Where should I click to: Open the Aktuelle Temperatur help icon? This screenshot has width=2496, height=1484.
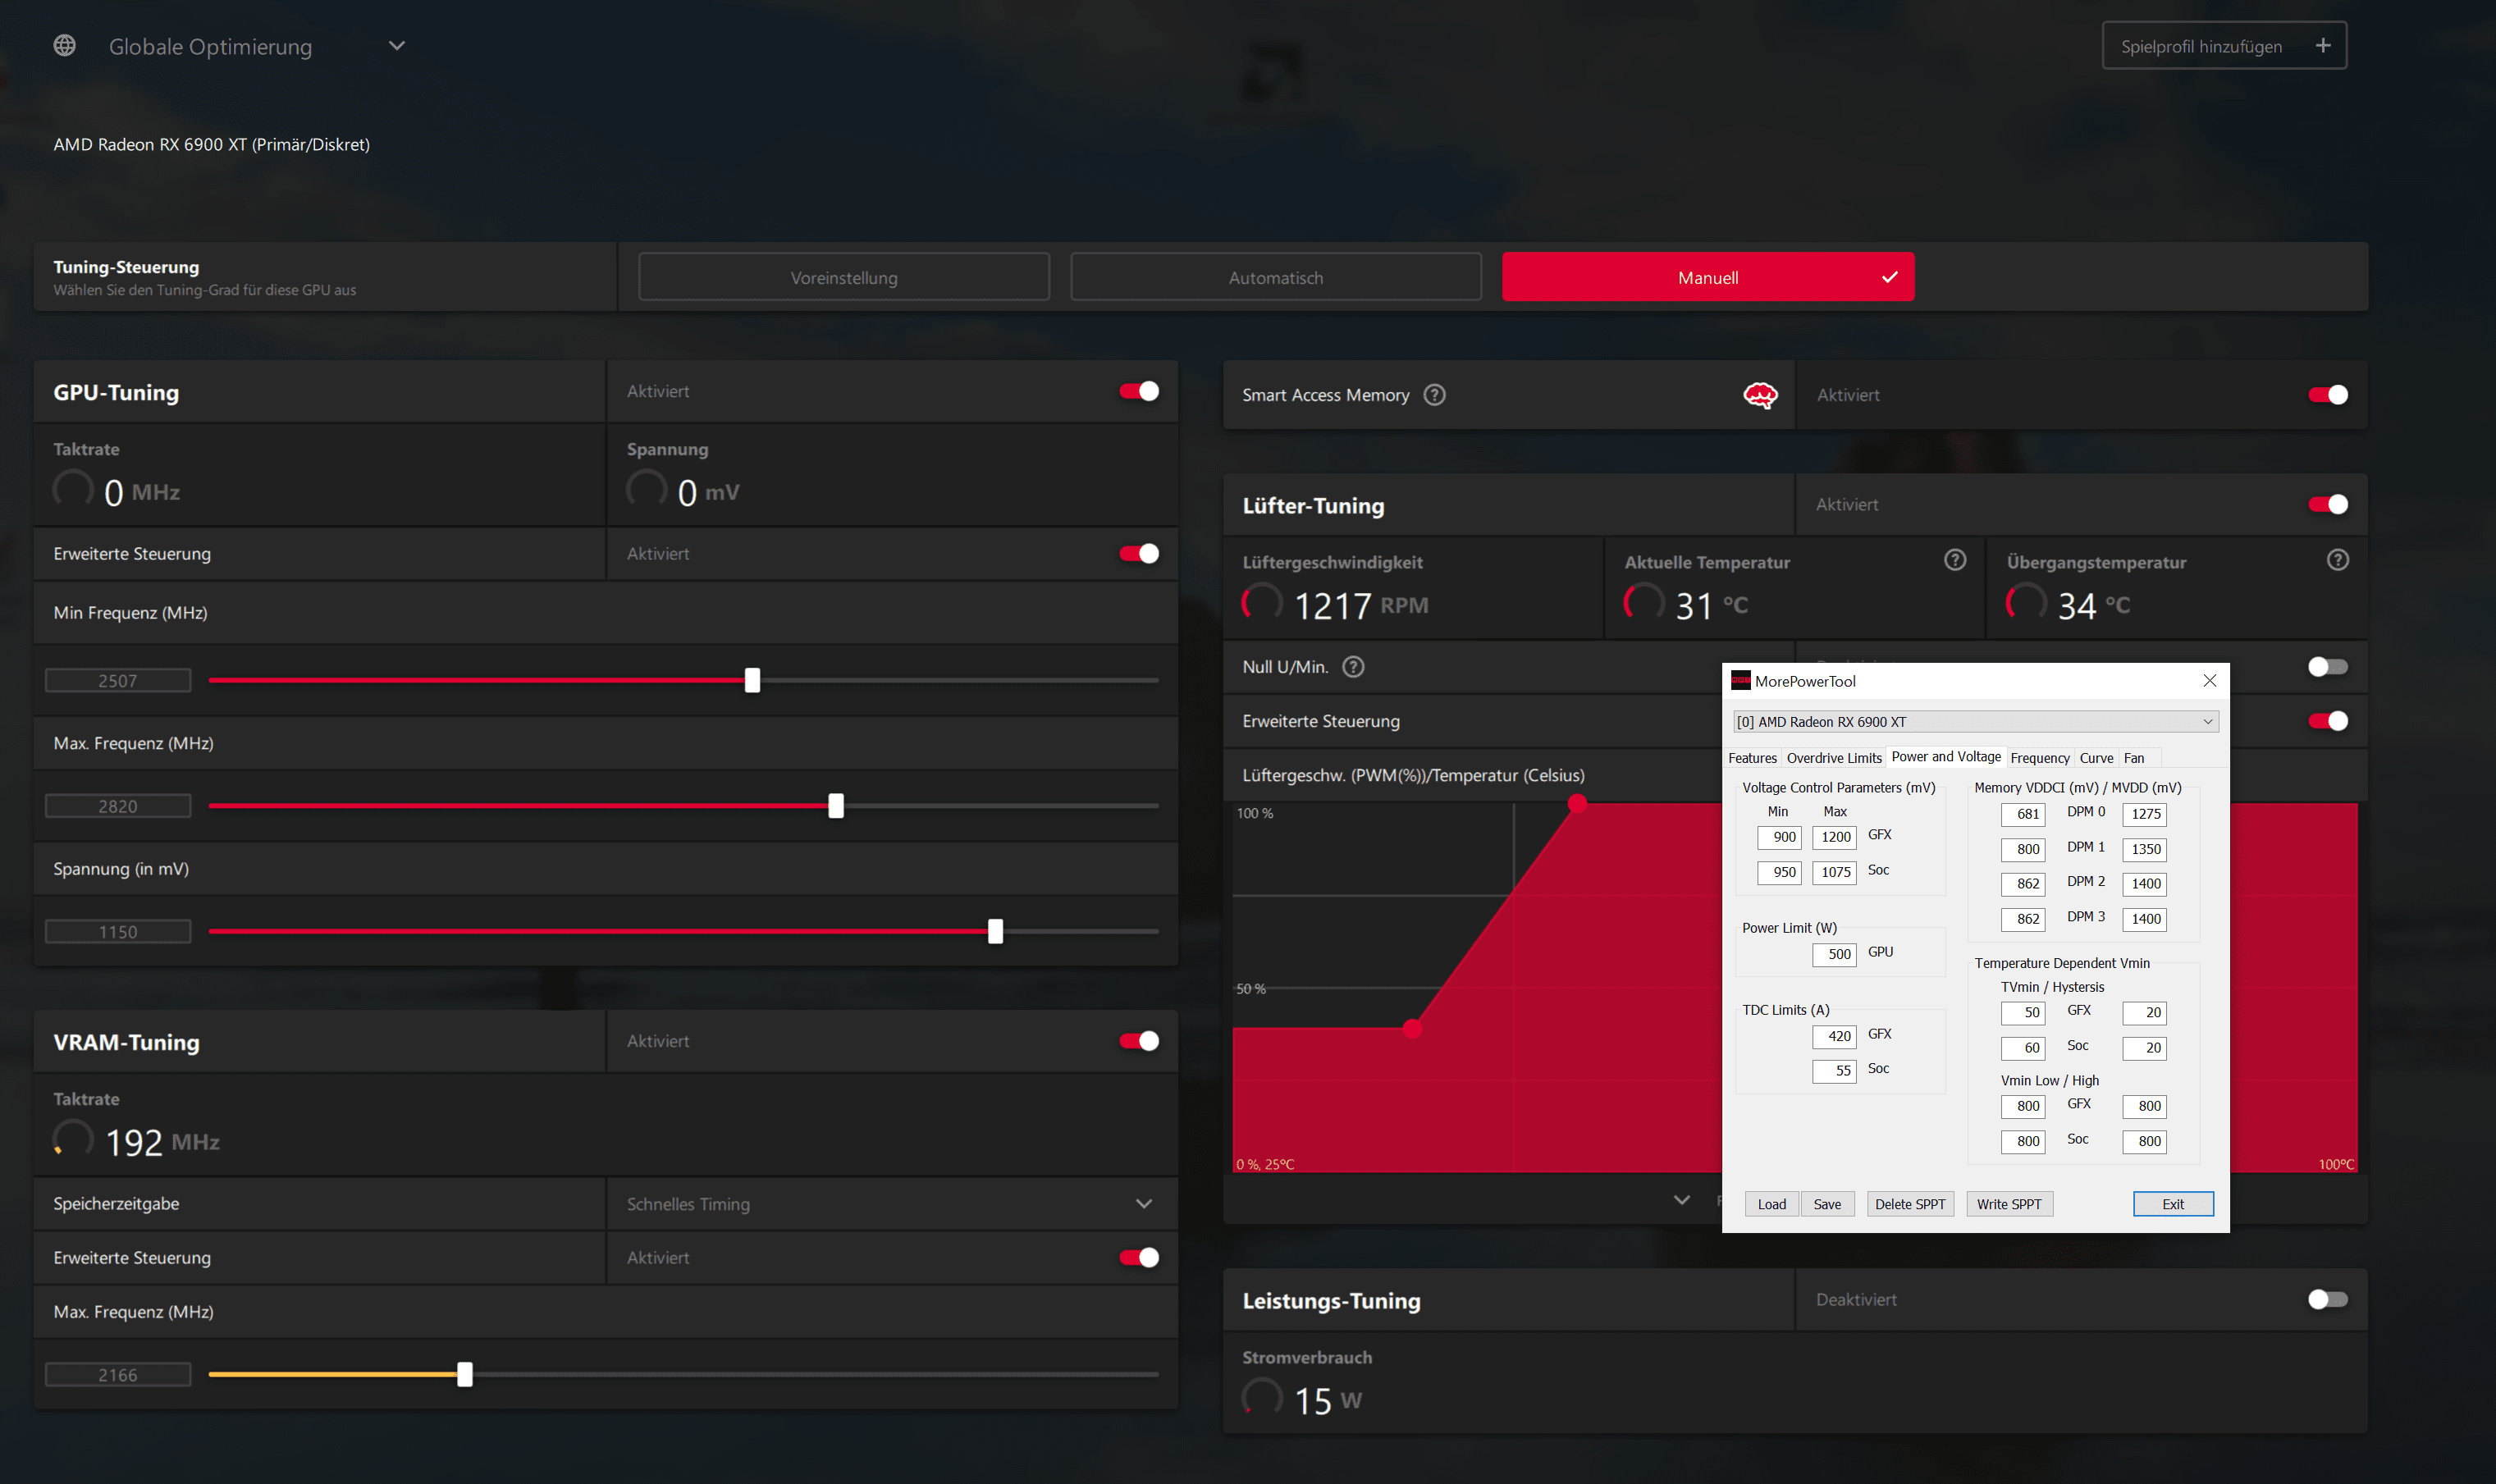[x=1955, y=560]
